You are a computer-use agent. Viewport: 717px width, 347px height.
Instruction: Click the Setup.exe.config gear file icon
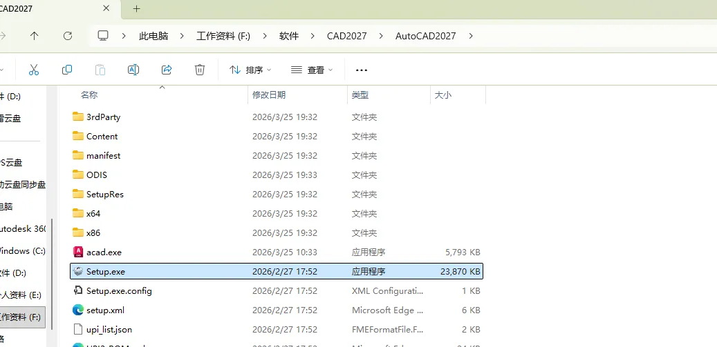pos(78,290)
